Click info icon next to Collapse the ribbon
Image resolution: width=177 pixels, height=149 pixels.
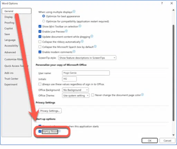point(82,41)
